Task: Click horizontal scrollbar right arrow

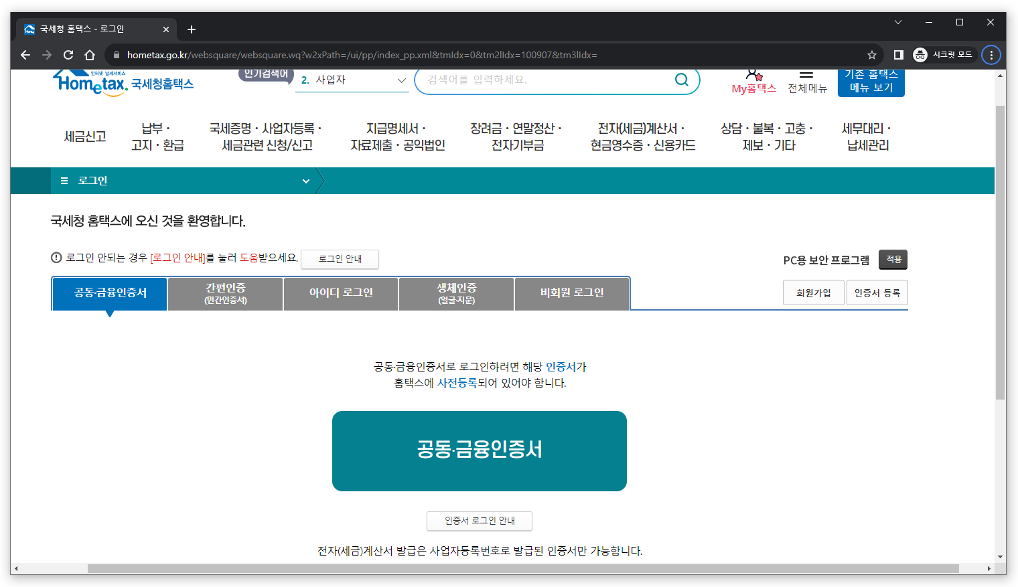Action: point(989,569)
